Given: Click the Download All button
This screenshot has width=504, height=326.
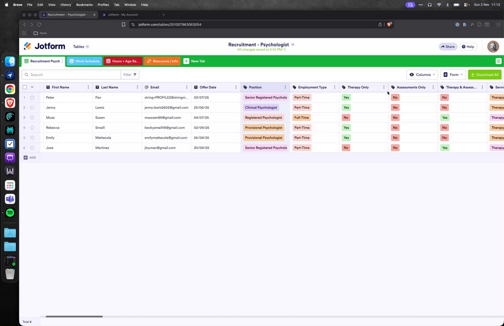Looking at the screenshot, I should pos(485,74).
